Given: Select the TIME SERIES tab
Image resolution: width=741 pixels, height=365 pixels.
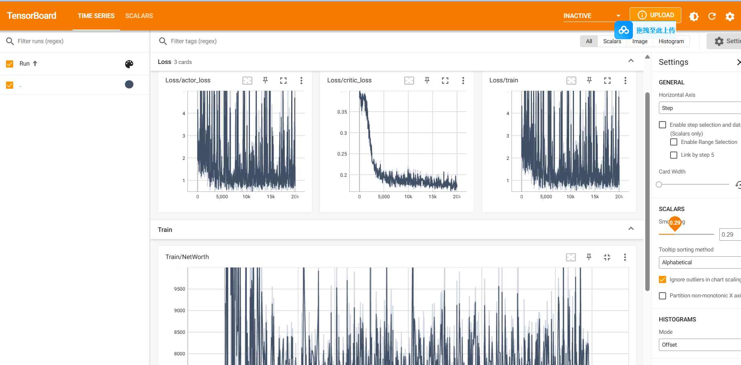Looking at the screenshot, I should pos(96,16).
